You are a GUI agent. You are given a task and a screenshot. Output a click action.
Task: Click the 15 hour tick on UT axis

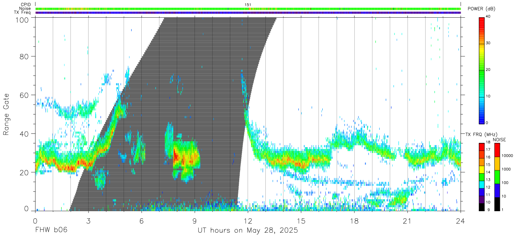(301, 220)
